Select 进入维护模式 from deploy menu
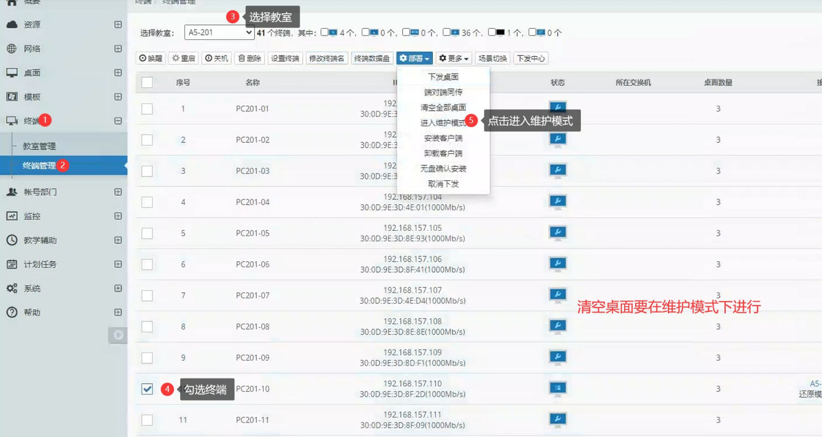Screen dimensions: 822x437 click(443, 123)
